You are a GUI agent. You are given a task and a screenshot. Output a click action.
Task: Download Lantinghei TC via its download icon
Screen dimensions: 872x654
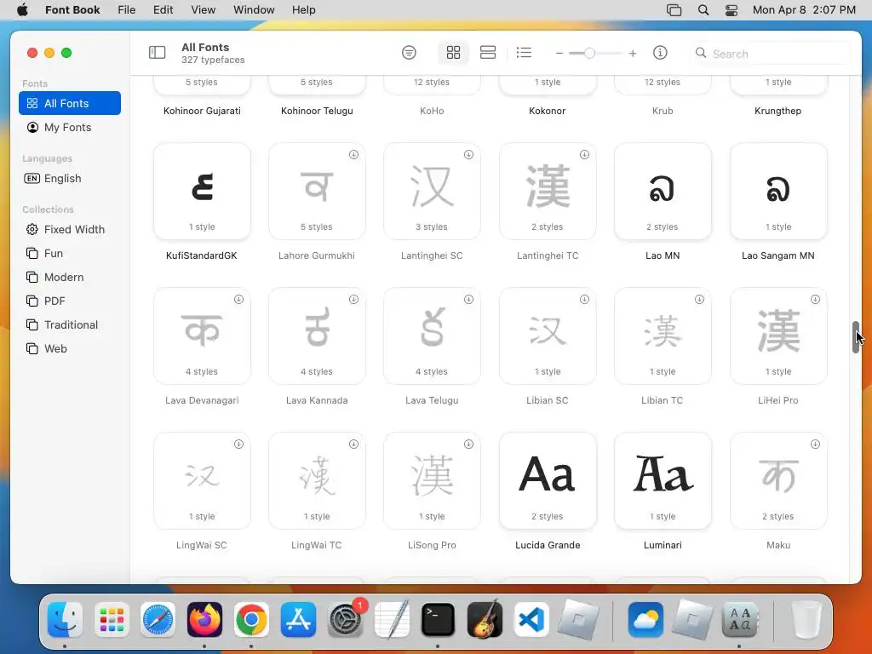coord(584,155)
